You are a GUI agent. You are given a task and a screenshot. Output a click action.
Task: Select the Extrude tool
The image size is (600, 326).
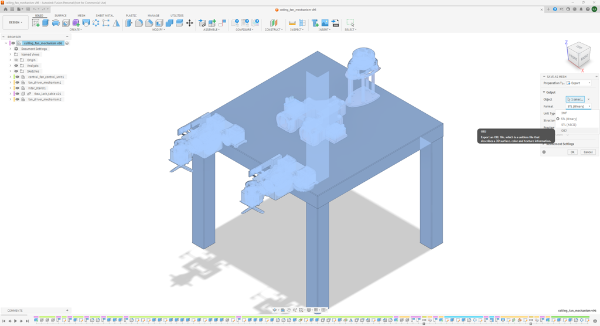click(46, 23)
